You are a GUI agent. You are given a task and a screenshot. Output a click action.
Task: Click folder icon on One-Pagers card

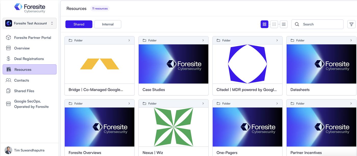pyautogui.click(x=218, y=104)
